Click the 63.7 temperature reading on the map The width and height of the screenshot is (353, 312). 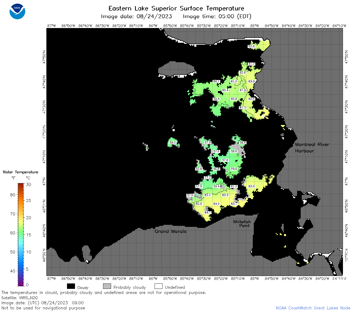(234, 204)
